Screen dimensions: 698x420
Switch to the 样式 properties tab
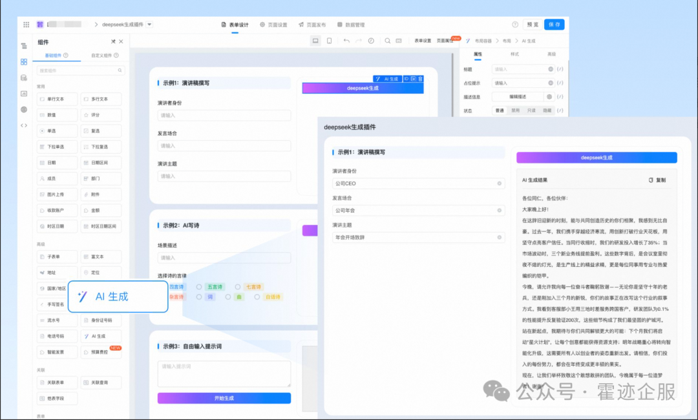[x=514, y=54]
